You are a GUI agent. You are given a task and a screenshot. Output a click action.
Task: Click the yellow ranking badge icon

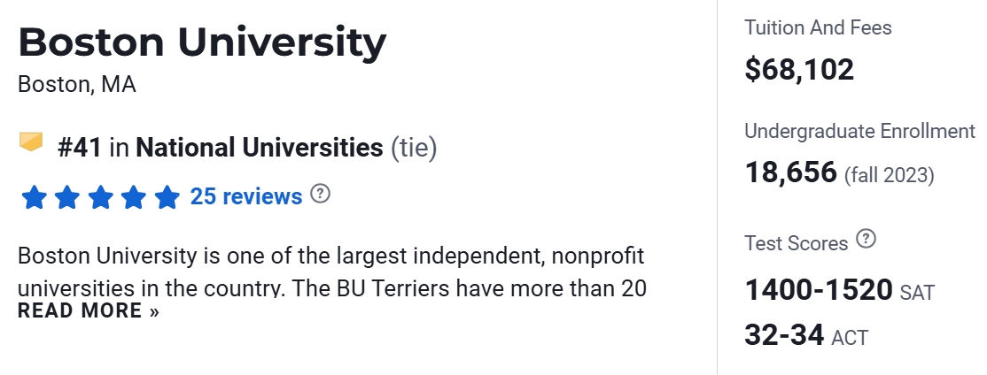[x=31, y=142]
